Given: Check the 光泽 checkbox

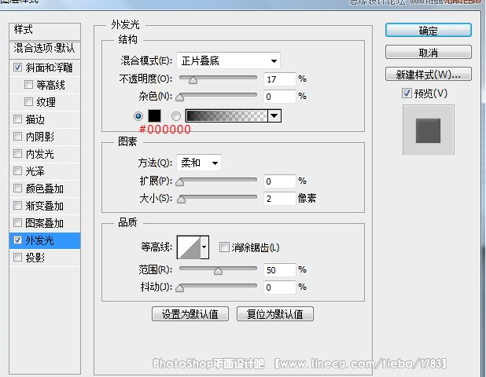Looking at the screenshot, I should click(17, 171).
